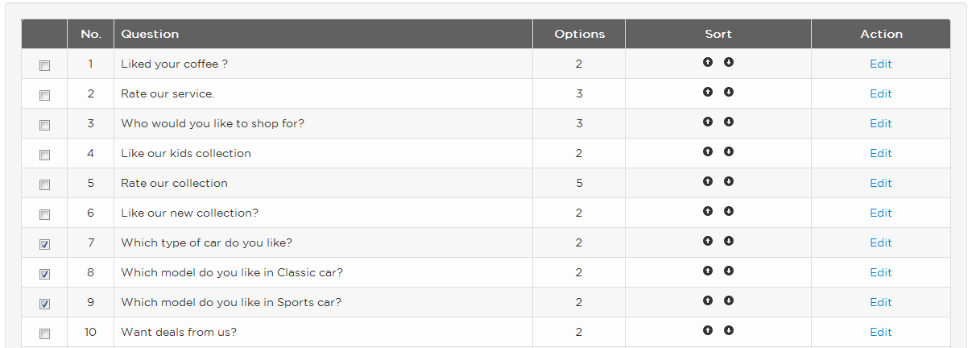The height and width of the screenshot is (348, 972).
Task: Check the box for 'Liked your coffee ?'
Action: [x=44, y=66]
